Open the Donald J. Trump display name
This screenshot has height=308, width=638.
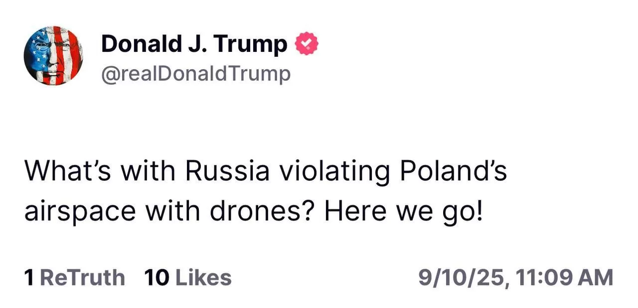[x=194, y=44]
